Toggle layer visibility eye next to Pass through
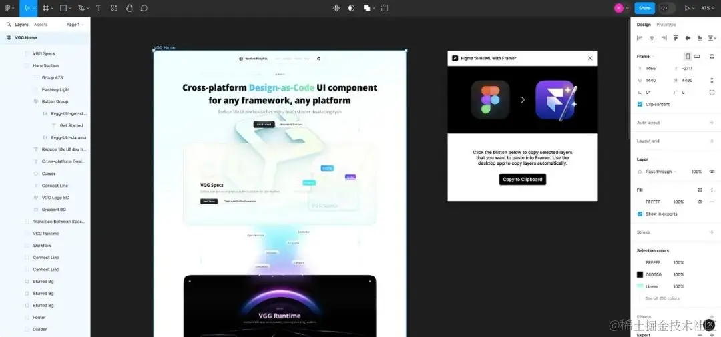This screenshot has height=337, width=721. click(712, 172)
